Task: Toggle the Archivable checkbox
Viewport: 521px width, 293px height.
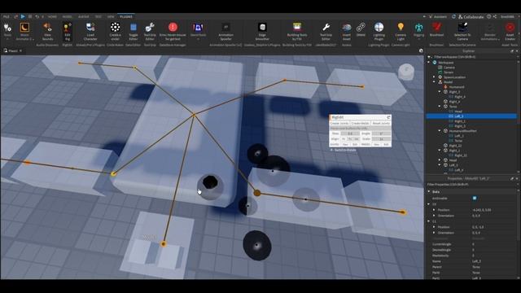Action: point(475,199)
